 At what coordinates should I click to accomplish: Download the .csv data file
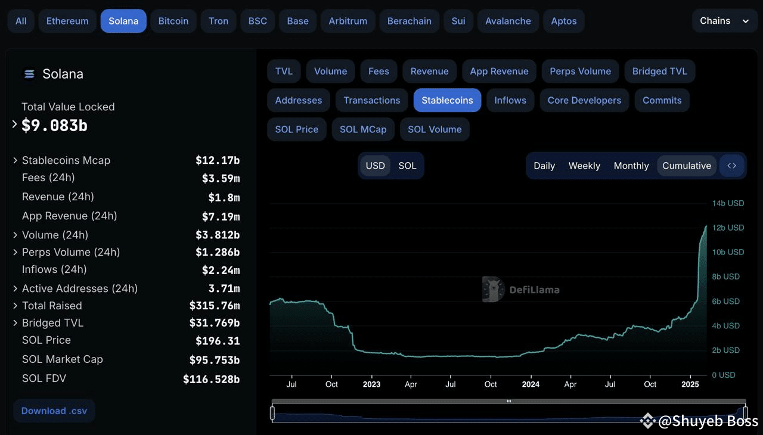(x=54, y=411)
